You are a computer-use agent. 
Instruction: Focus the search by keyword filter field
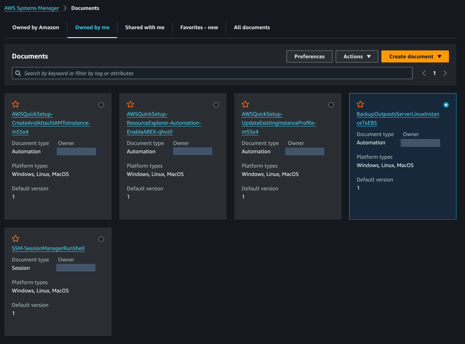tap(212, 73)
